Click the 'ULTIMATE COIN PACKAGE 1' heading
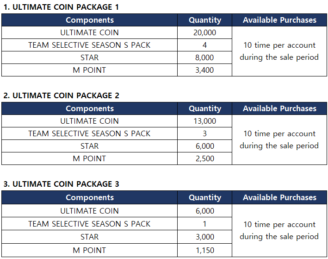The width and height of the screenshot is (328, 259). click(x=61, y=7)
